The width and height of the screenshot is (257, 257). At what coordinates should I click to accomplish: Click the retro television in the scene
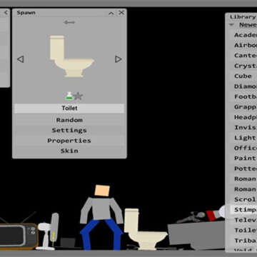pyautogui.click(x=19, y=236)
